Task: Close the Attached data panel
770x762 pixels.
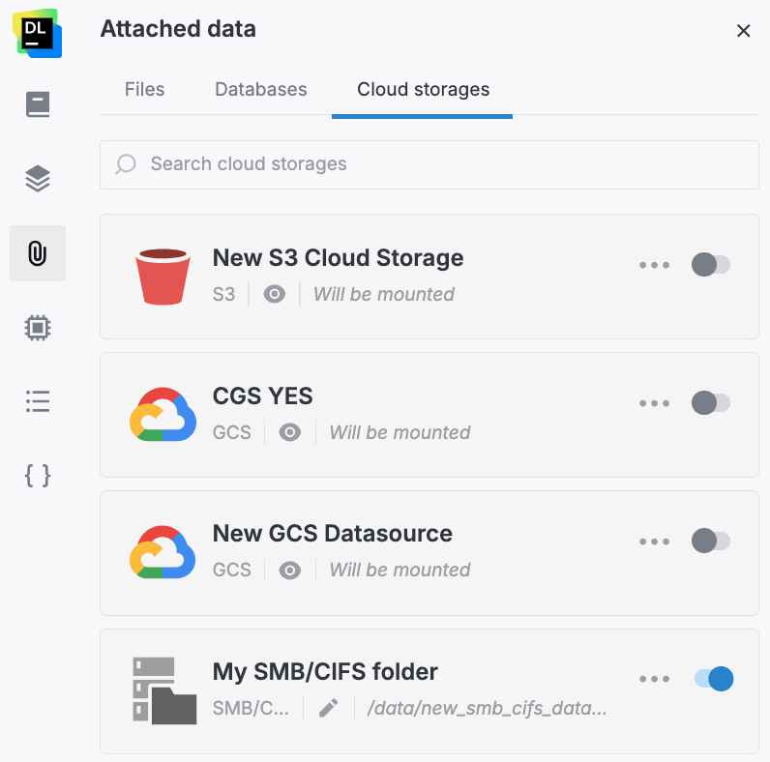Action: pos(744,31)
